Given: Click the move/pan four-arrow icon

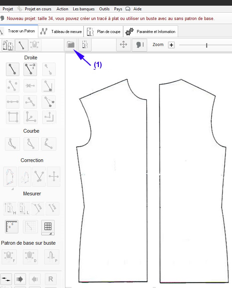Looking at the screenshot, I should click(x=123, y=45).
